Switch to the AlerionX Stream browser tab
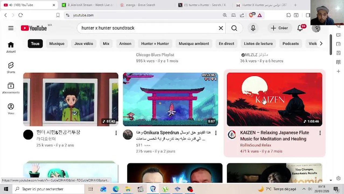 tap(87, 5)
